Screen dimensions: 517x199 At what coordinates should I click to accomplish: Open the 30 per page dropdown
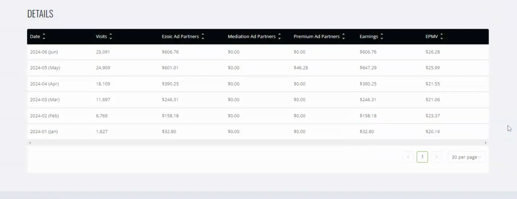467,157
